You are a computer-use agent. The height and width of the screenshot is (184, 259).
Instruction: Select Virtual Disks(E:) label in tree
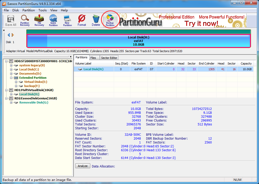[36, 82]
